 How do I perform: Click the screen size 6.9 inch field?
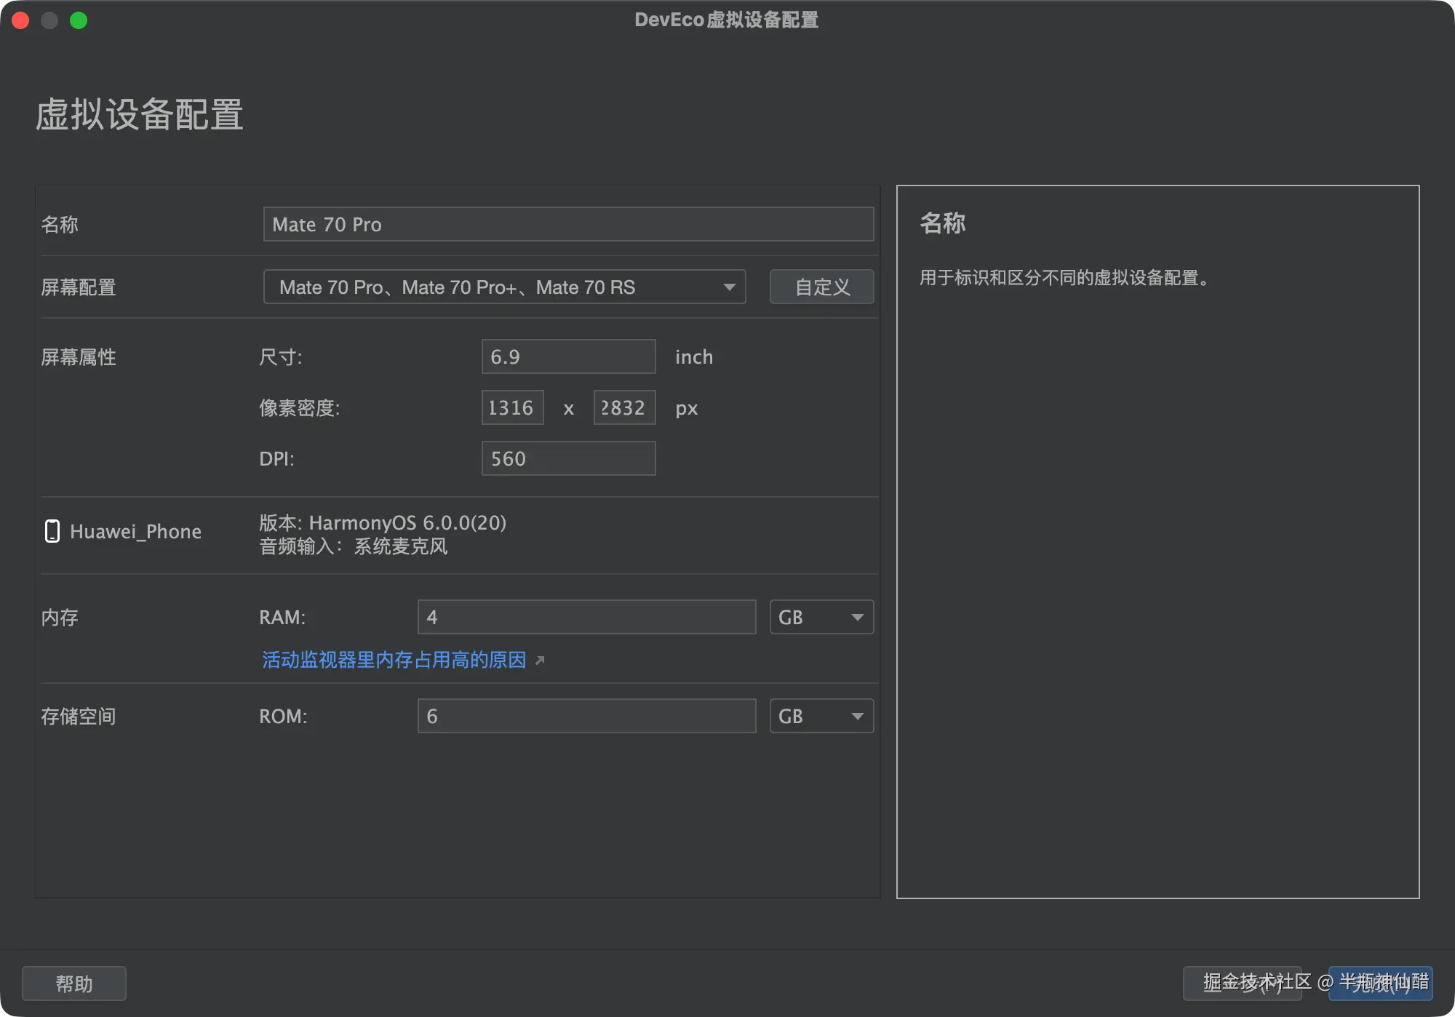568,356
